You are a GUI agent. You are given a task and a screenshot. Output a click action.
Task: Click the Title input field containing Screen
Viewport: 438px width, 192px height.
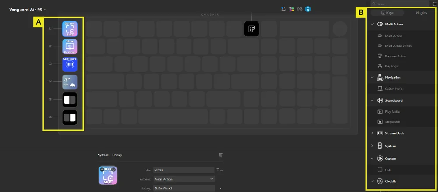click(x=184, y=170)
